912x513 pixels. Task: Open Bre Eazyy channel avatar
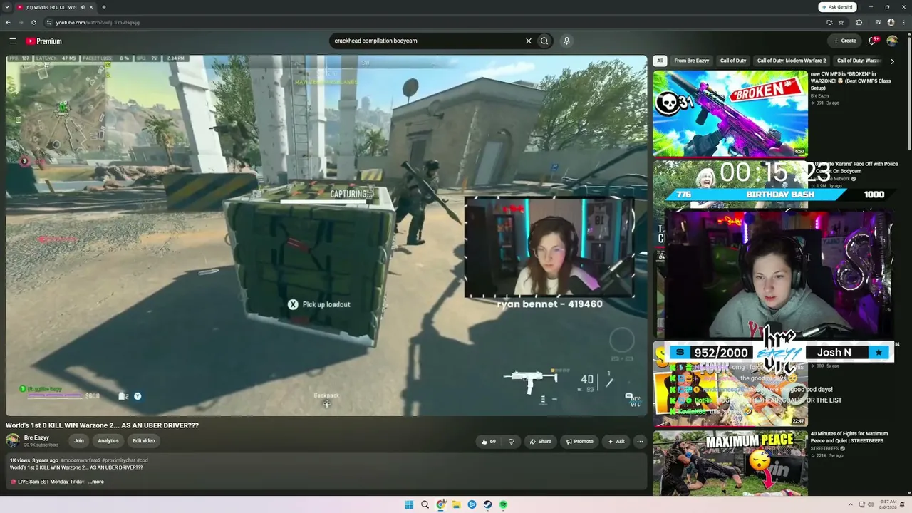coord(13,440)
